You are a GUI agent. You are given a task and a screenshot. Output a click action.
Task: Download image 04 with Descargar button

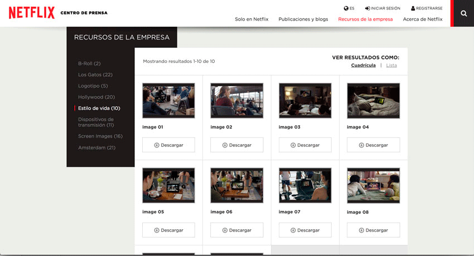click(373, 145)
